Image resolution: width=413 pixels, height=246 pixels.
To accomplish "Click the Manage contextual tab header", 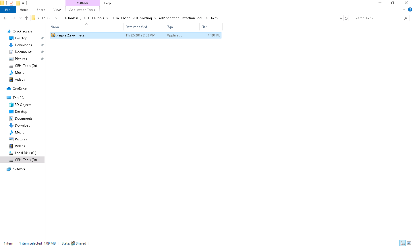I will click(x=82, y=3).
